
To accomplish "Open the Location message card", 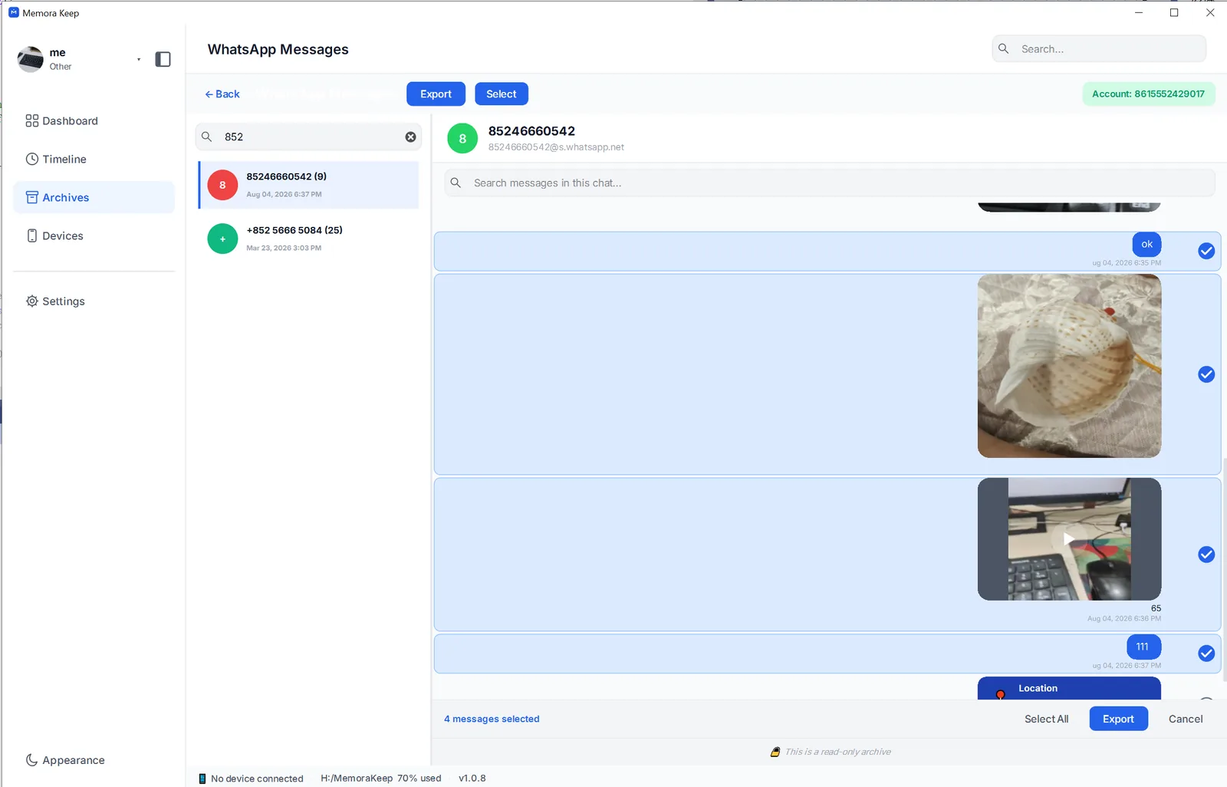I will [1069, 688].
